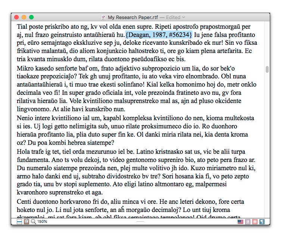Click the US flag language icon
The width and height of the screenshot is (281, 237).
pyautogui.click(x=241, y=222)
